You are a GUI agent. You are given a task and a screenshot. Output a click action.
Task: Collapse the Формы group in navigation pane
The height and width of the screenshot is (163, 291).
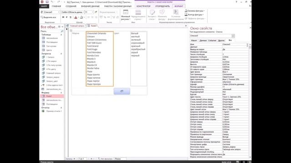point(61,92)
